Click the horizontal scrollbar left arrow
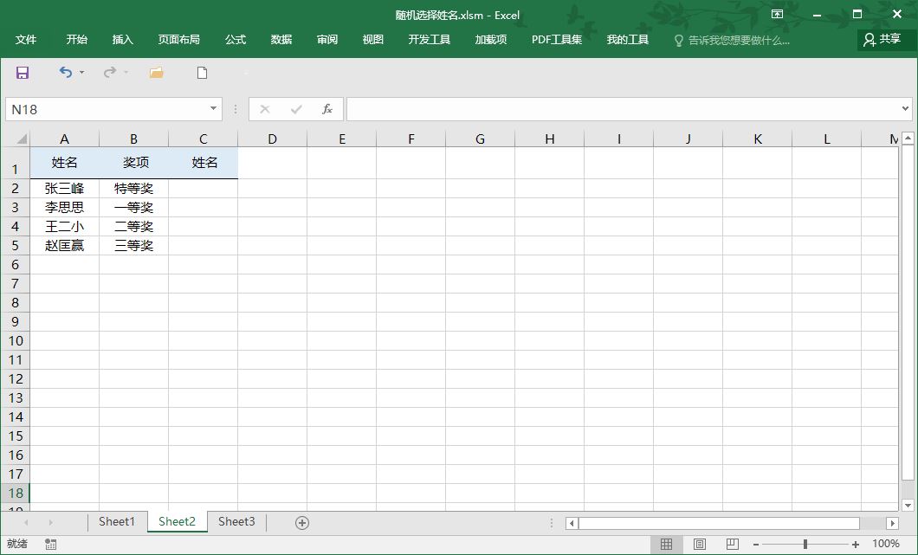918x555 pixels. point(572,523)
